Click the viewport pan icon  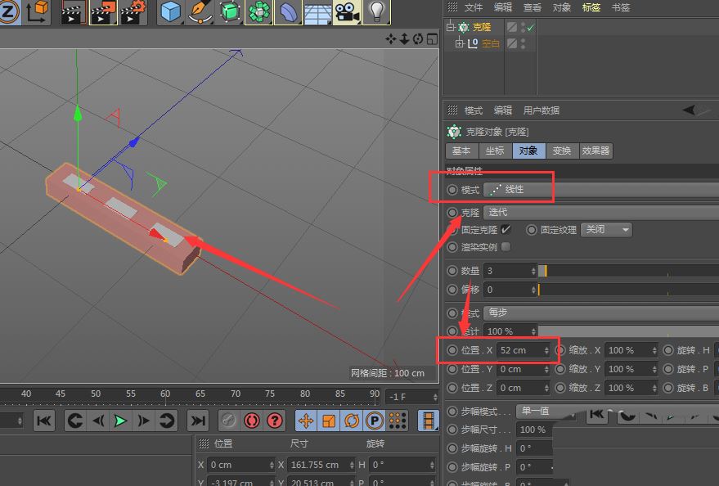(x=391, y=39)
